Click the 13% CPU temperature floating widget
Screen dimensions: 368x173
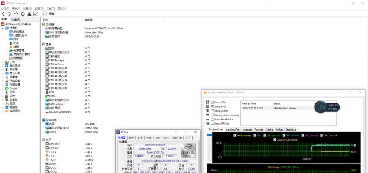(x=327, y=107)
